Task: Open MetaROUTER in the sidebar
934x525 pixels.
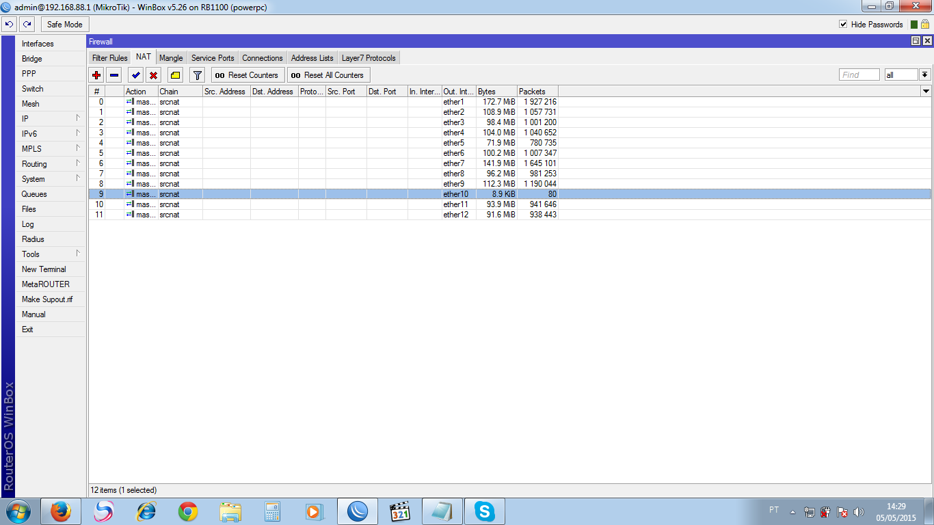Action: 51,284
